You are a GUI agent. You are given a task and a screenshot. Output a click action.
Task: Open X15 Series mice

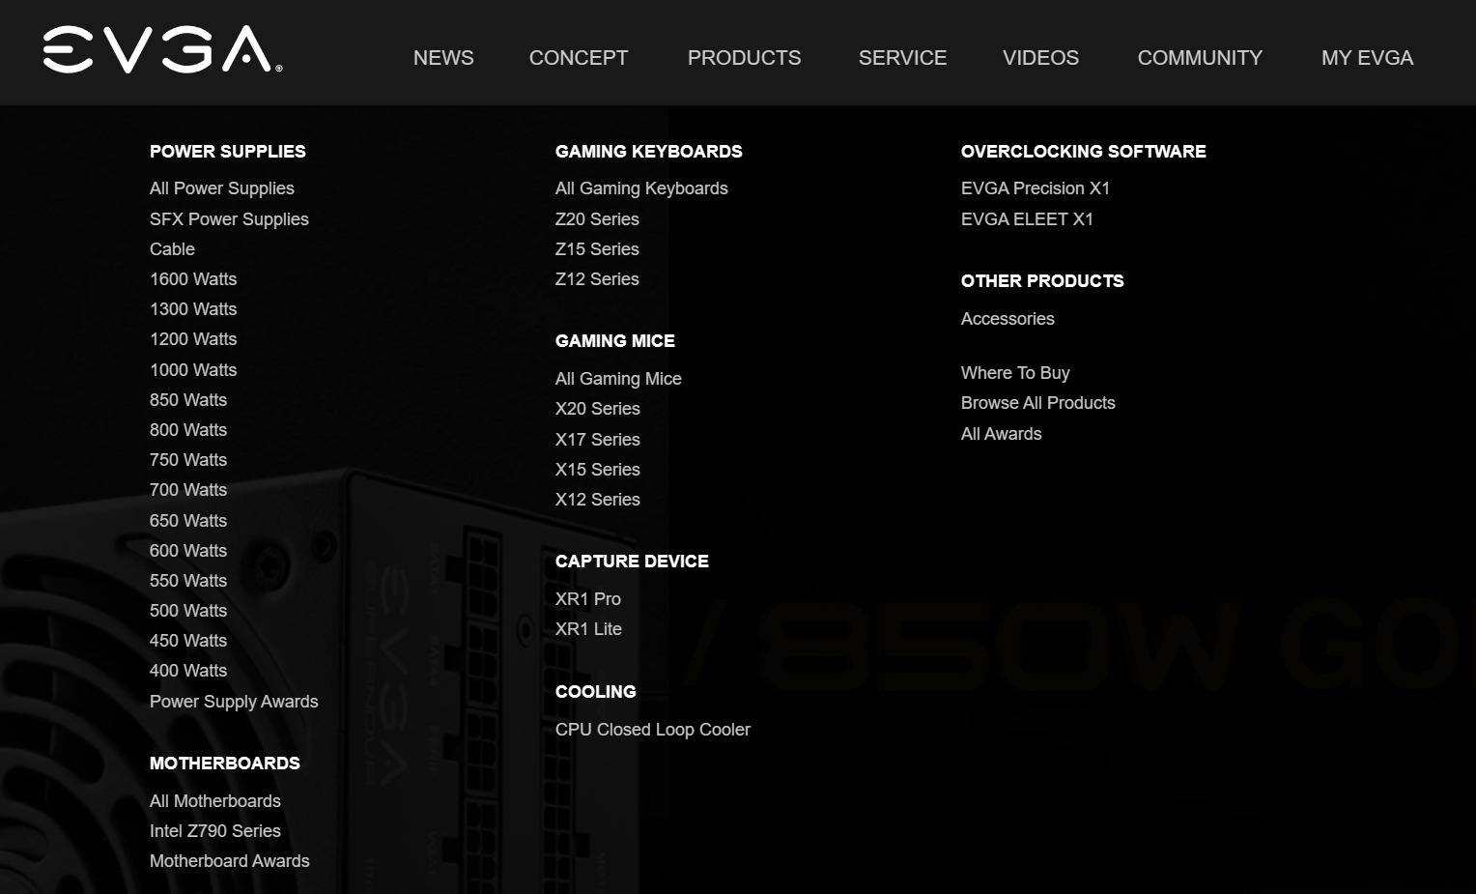598,470
